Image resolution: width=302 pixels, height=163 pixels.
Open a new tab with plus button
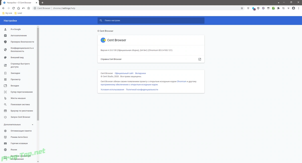(42, 3)
